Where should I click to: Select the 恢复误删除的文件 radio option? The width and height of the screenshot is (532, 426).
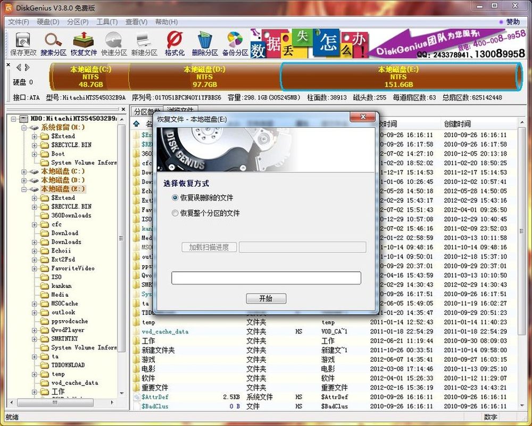click(175, 198)
